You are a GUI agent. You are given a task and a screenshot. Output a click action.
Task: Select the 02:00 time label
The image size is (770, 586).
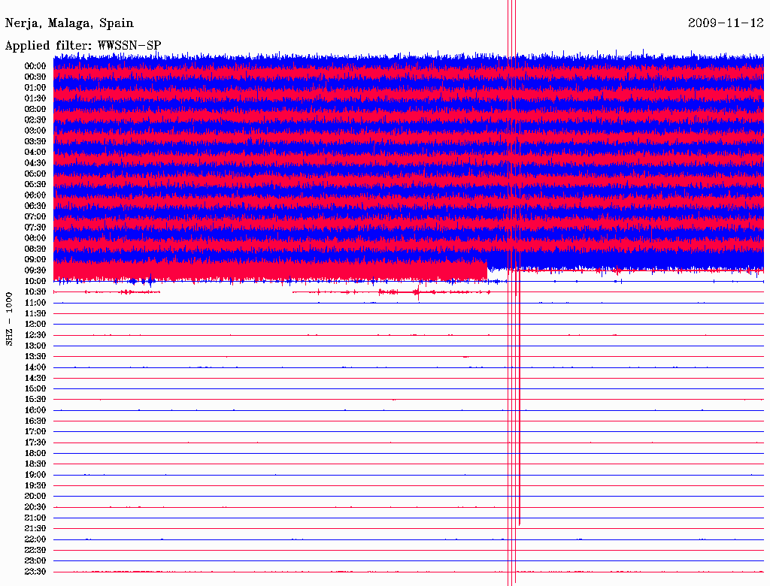pyautogui.click(x=35, y=109)
